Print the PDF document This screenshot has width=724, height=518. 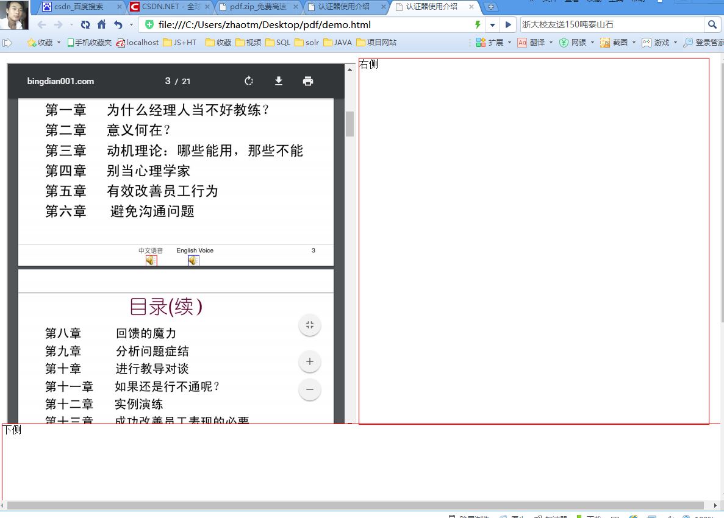[x=308, y=81]
